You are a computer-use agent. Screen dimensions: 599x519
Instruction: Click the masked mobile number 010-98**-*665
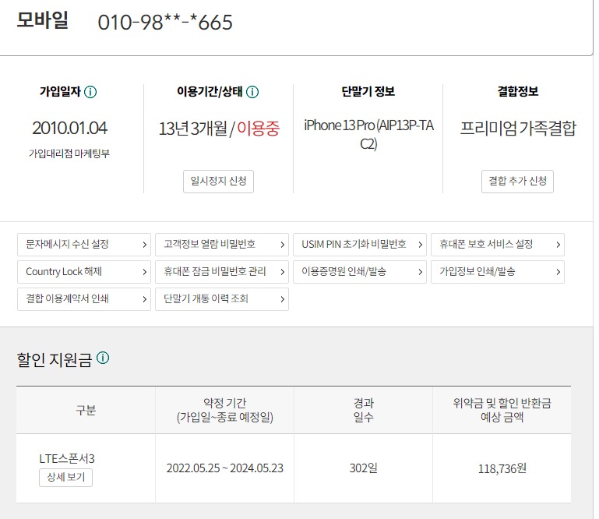pyautogui.click(x=165, y=22)
